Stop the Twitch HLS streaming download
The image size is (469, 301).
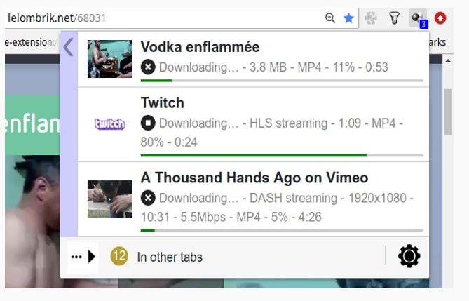147,123
